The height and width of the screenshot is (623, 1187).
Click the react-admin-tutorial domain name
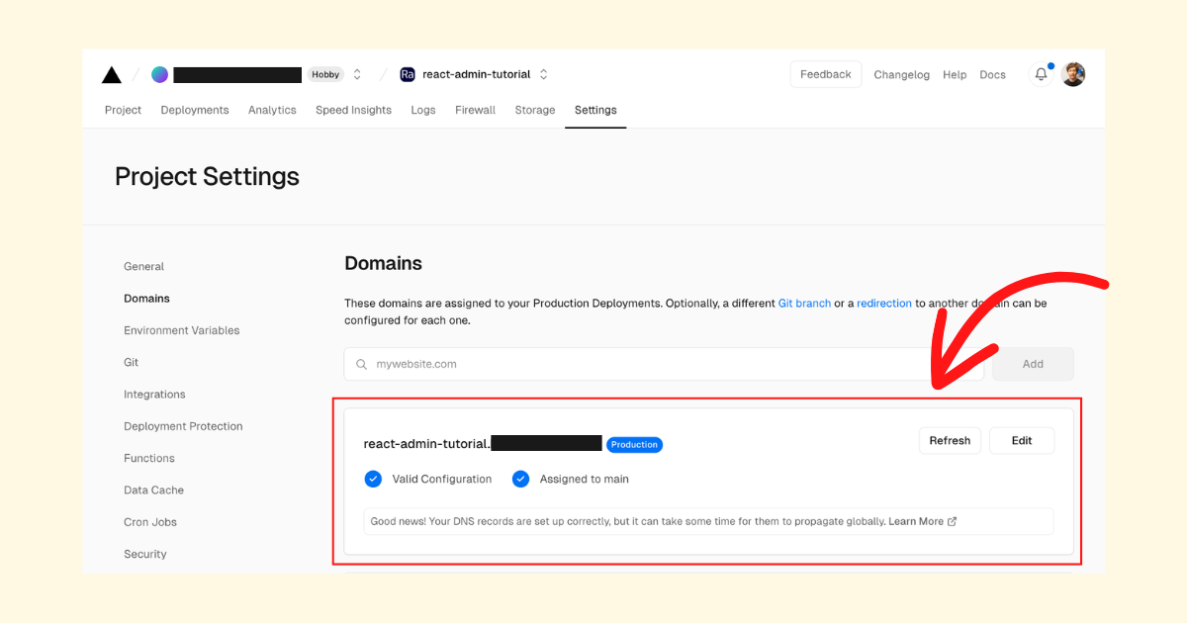tap(426, 444)
